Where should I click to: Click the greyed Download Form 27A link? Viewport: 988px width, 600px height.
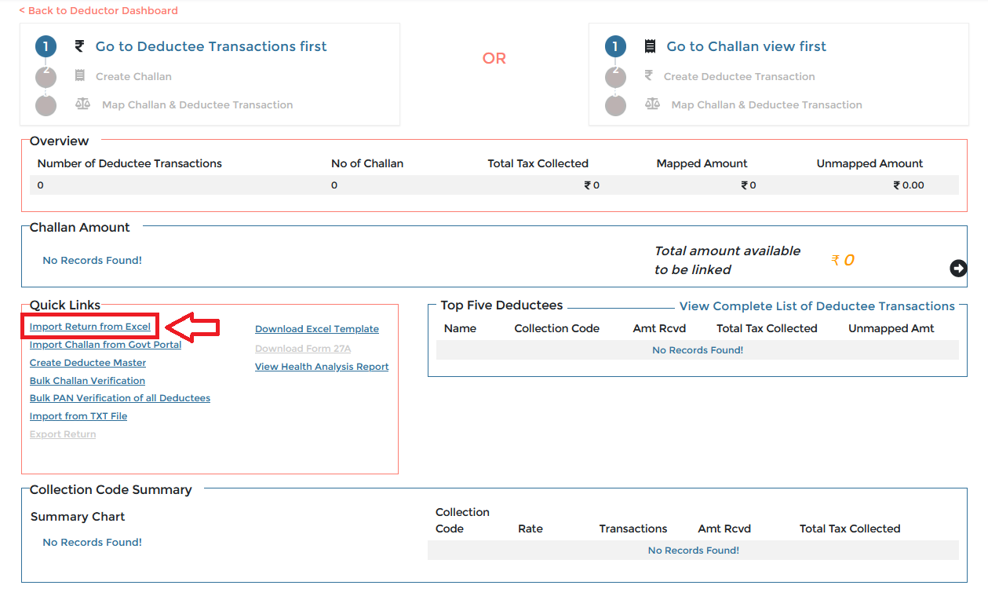(303, 349)
